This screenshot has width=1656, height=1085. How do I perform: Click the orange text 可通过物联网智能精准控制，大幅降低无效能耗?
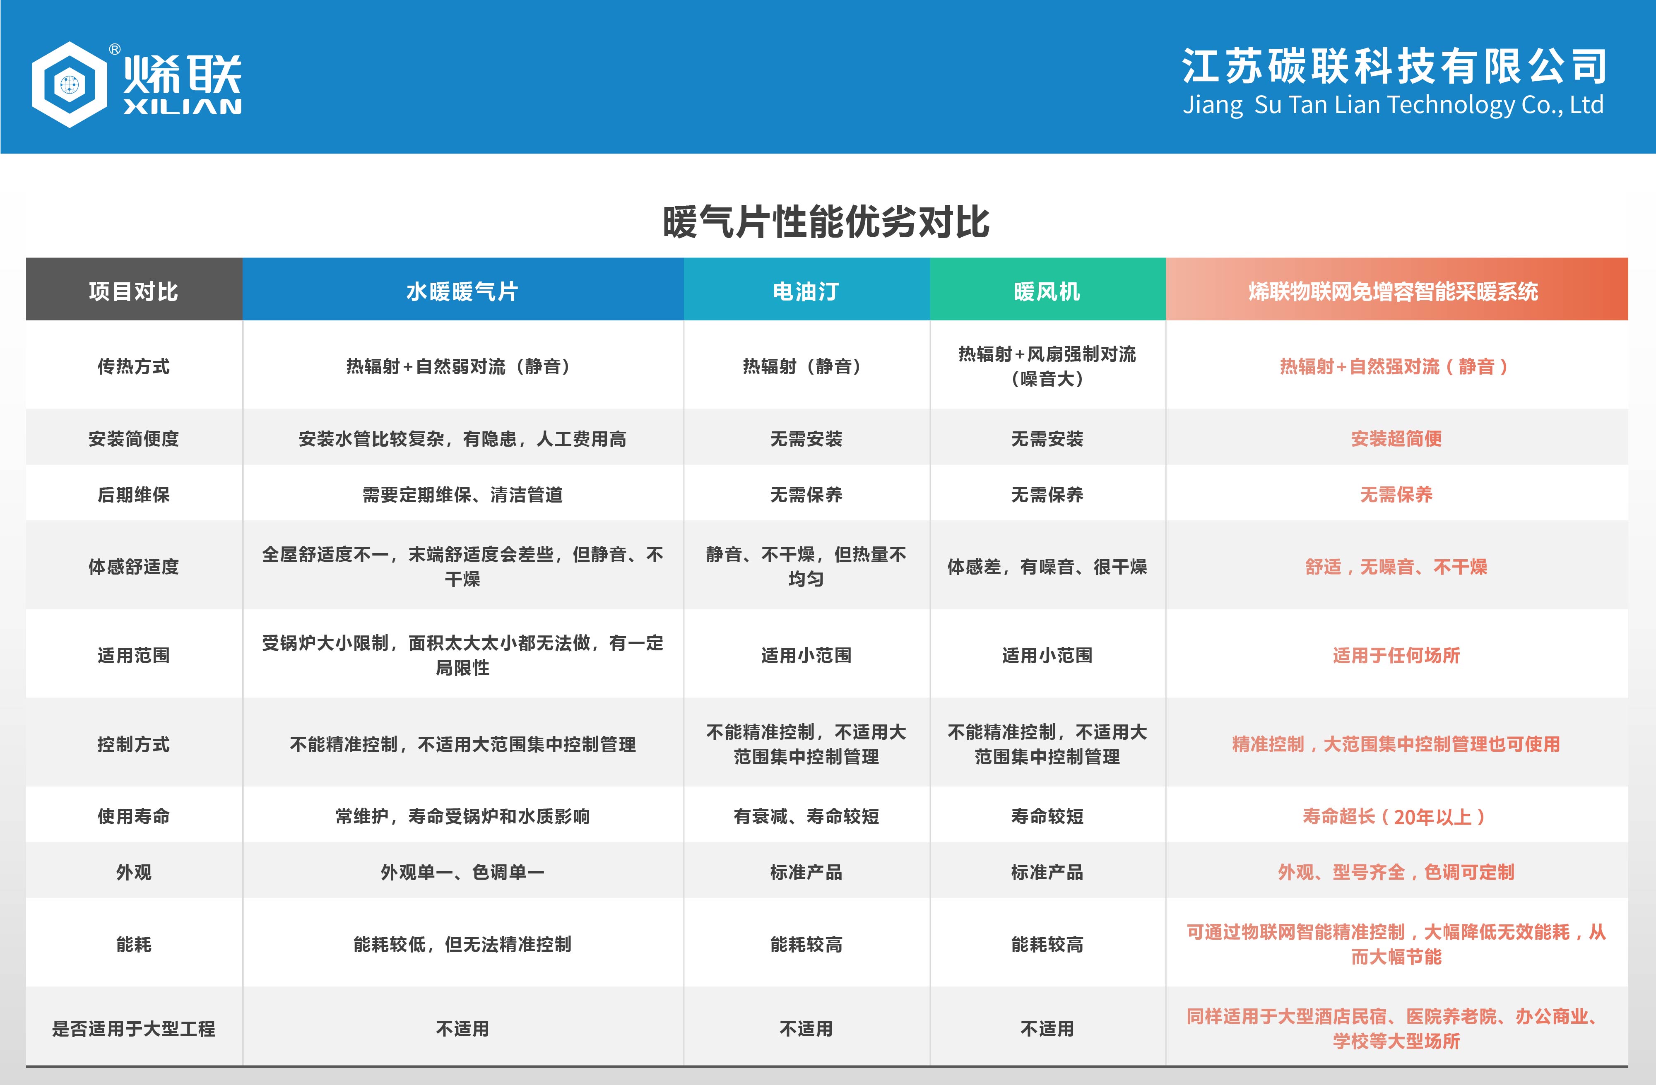click(1396, 944)
